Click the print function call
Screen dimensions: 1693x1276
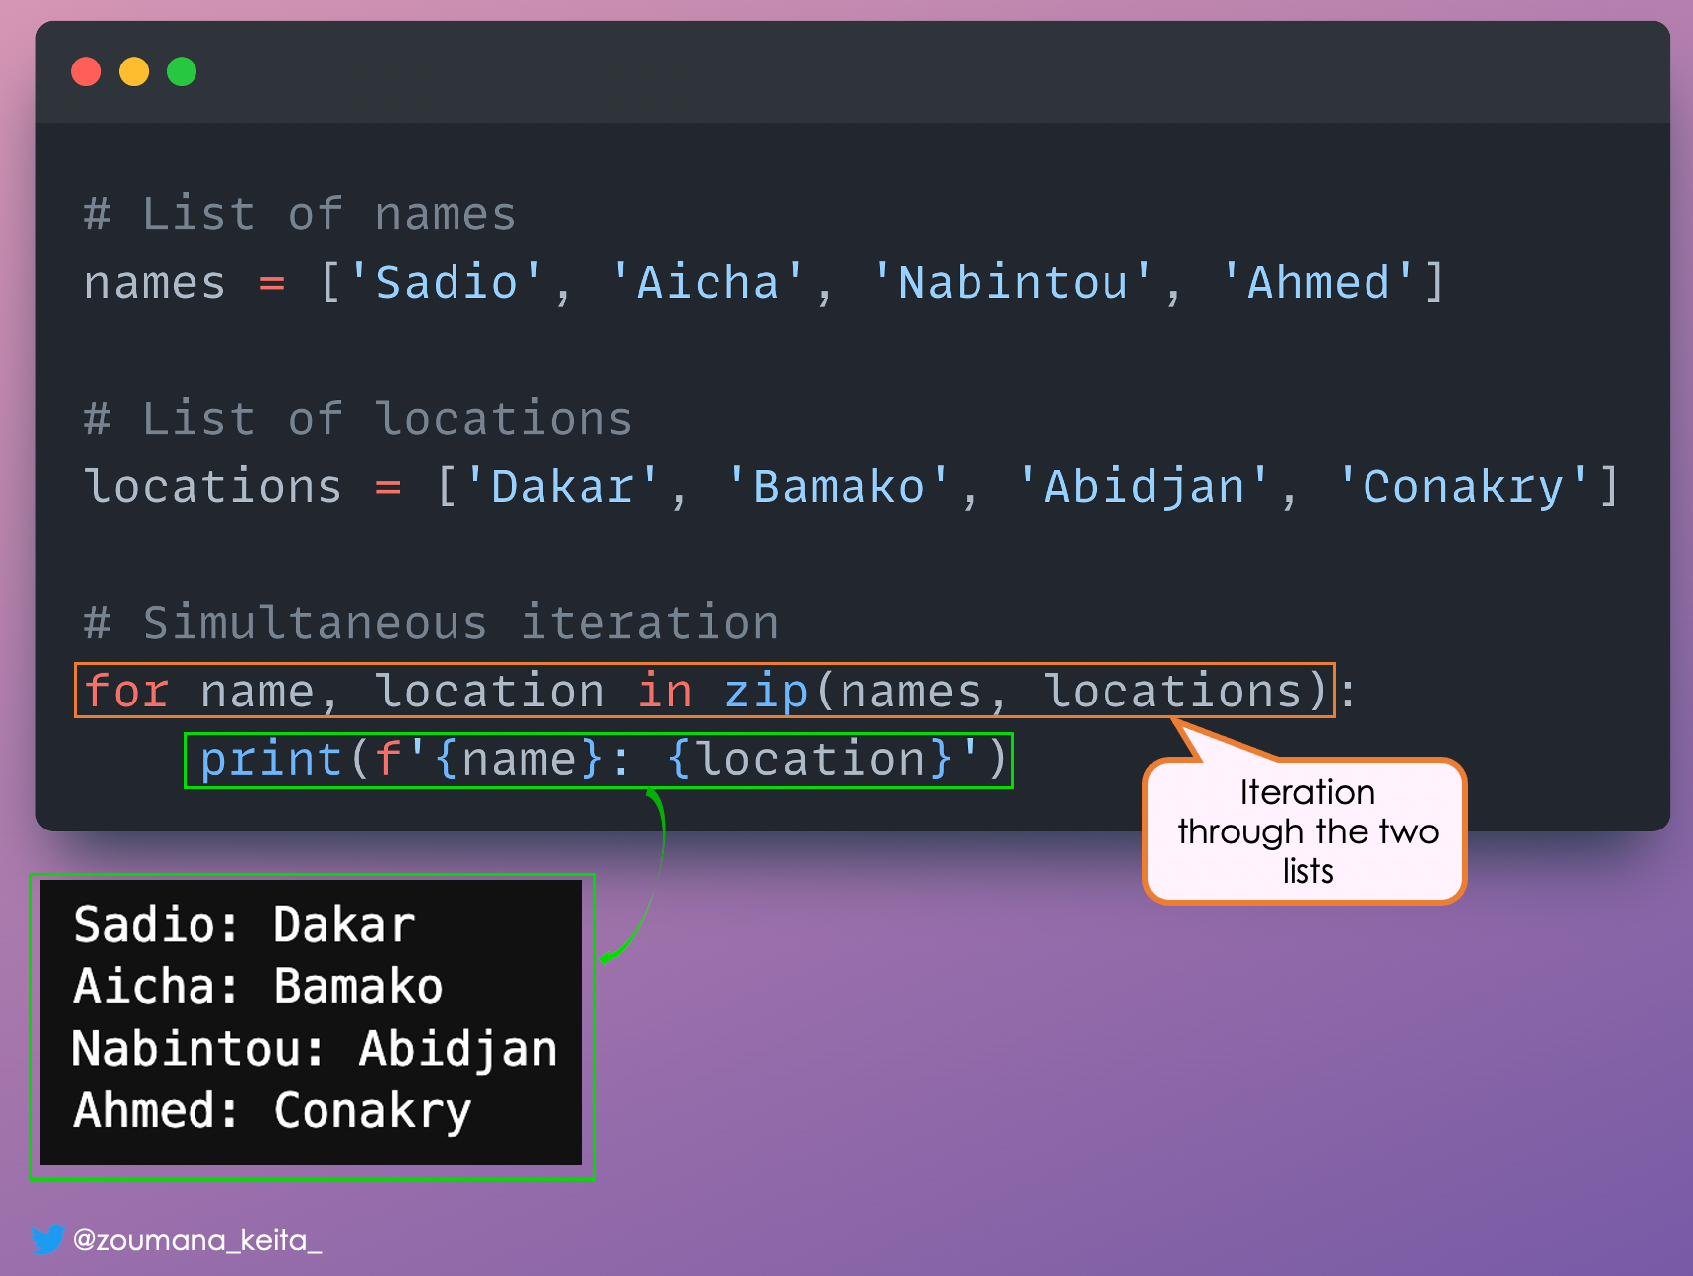click(270, 760)
